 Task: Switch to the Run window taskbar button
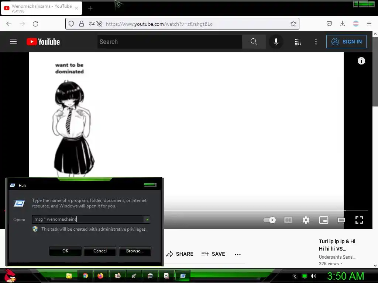183,276
